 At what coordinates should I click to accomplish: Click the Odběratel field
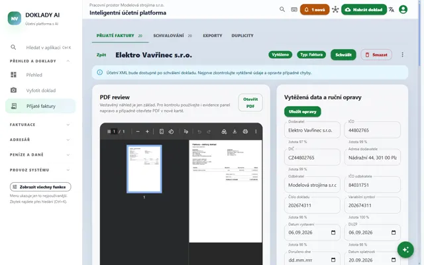(312, 185)
